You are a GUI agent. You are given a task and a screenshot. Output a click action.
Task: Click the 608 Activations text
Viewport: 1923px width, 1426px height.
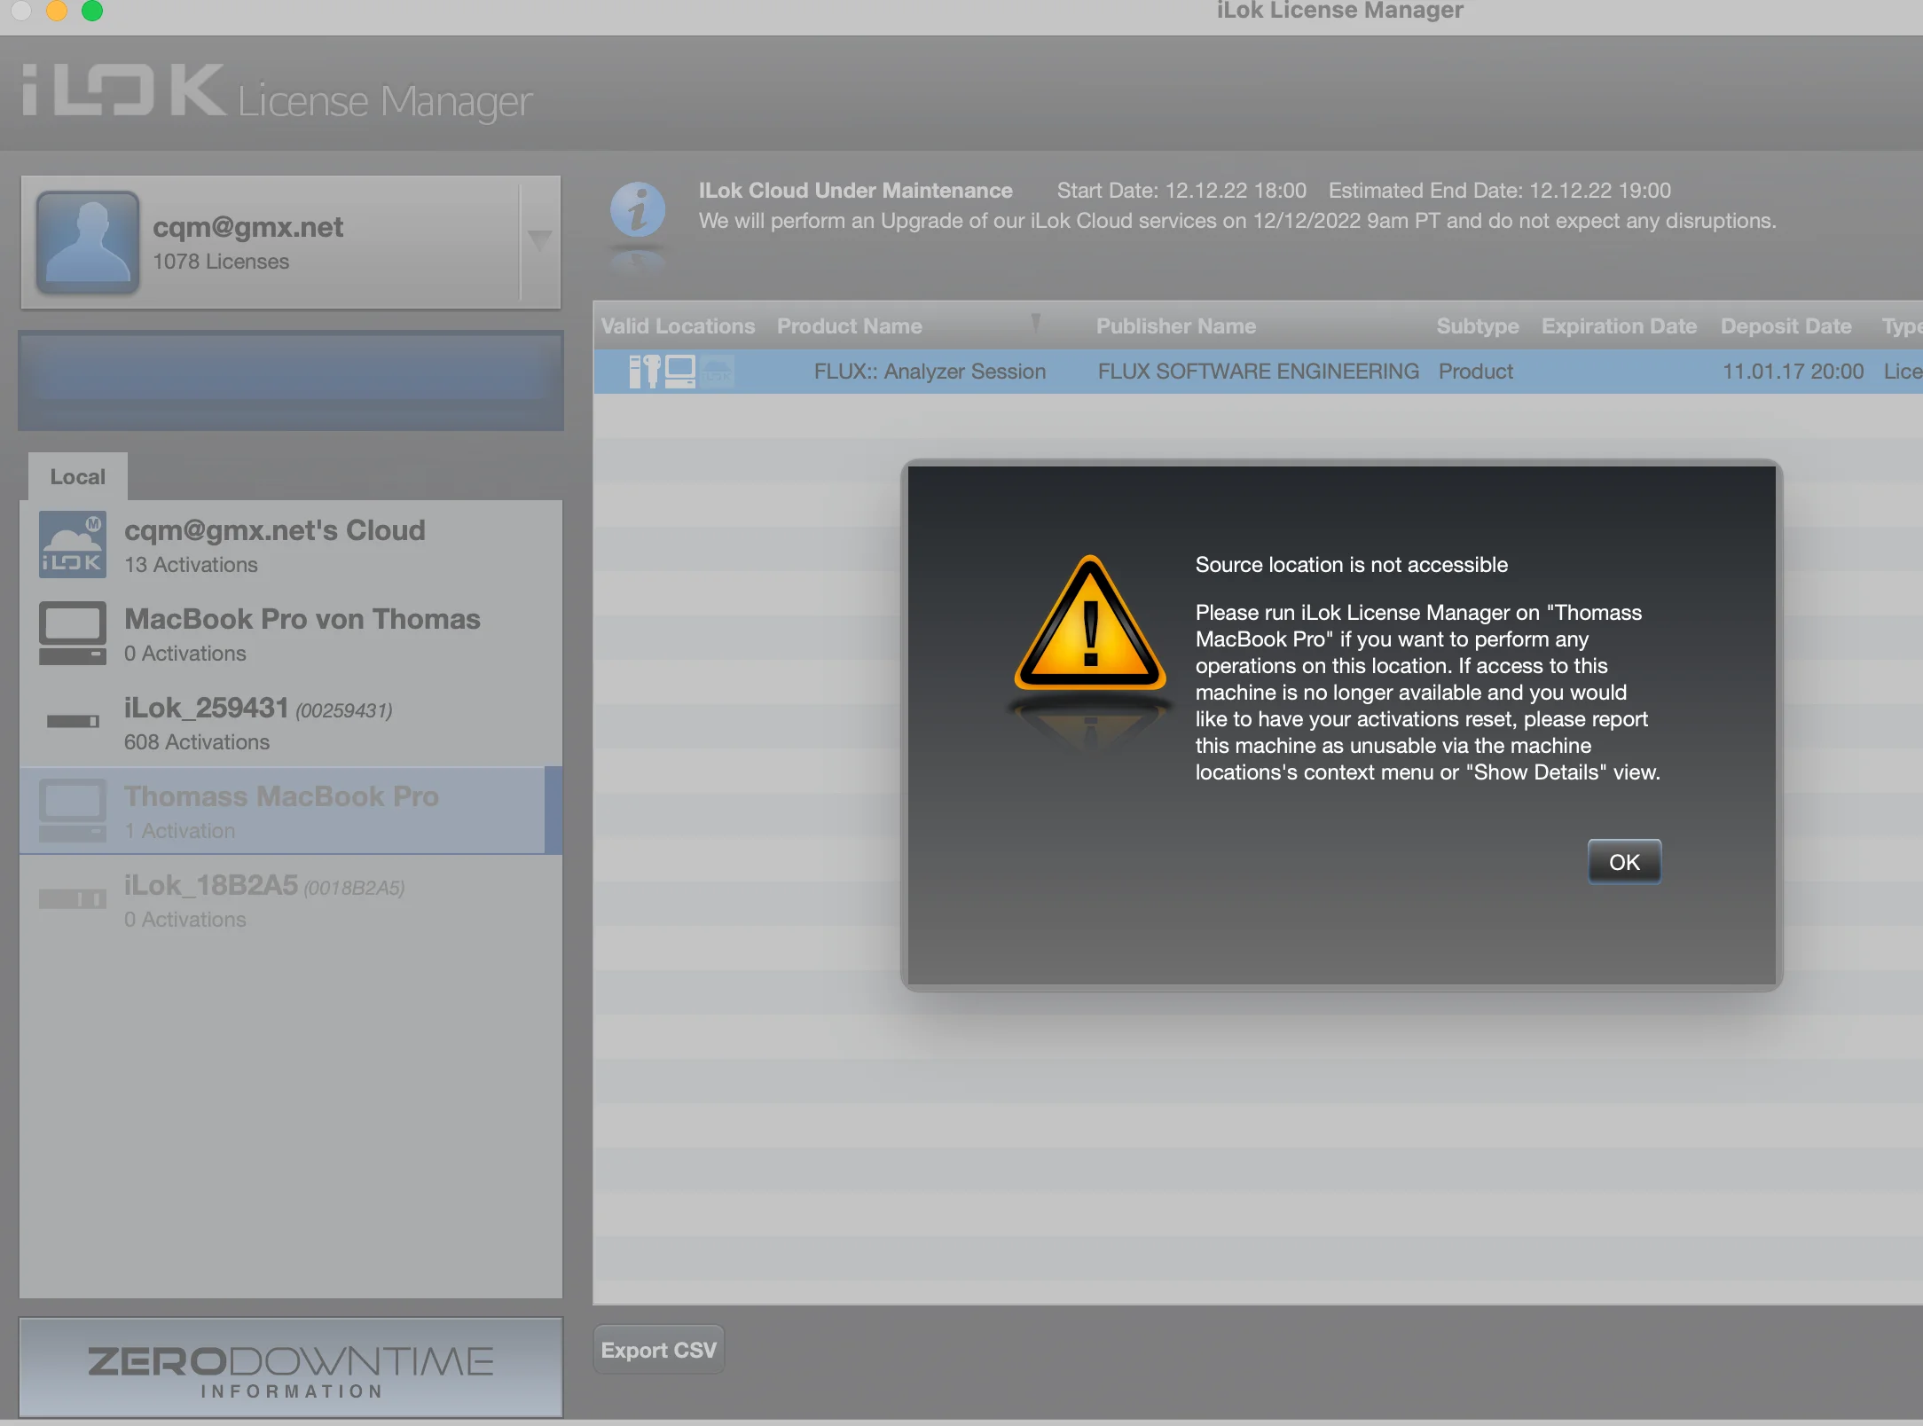click(x=197, y=742)
